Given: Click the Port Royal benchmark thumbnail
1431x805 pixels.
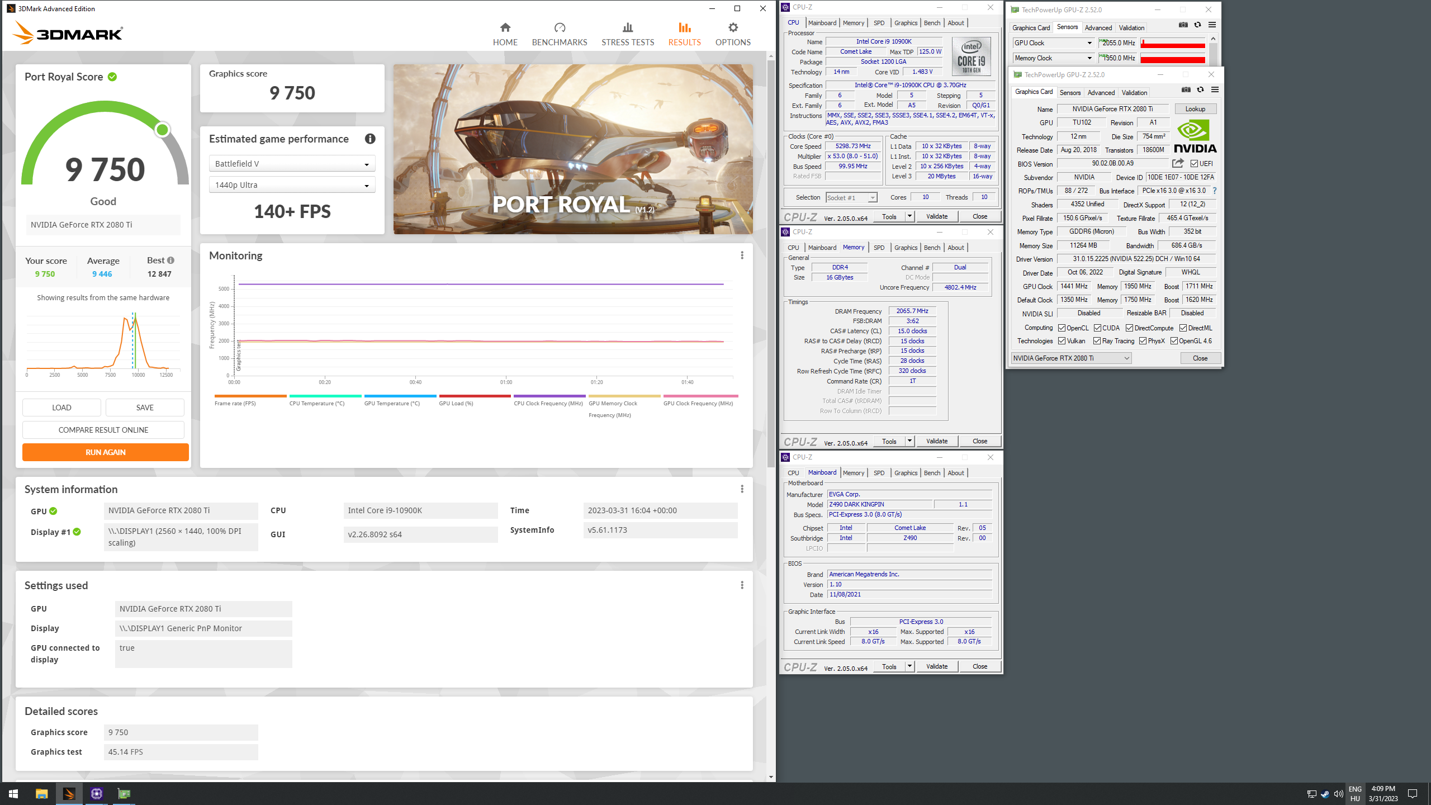Looking at the screenshot, I should 573,149.
